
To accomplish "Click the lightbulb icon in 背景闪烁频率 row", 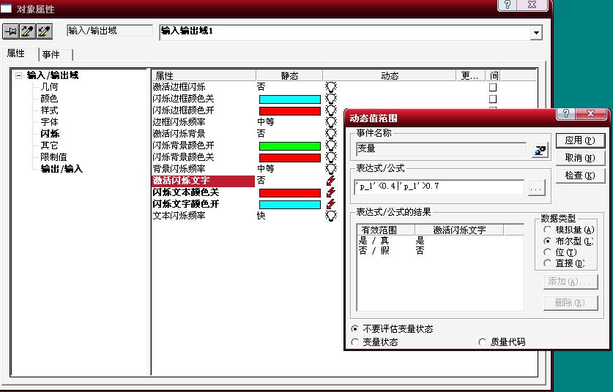I will point(331,169).
